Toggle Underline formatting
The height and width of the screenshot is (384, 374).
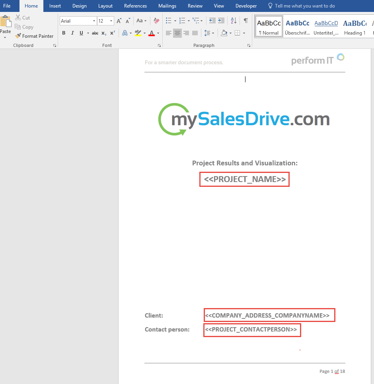(82, 33)
